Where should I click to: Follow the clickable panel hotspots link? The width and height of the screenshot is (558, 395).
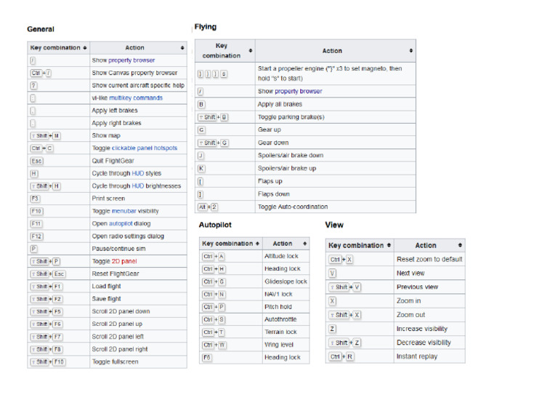[145, 148]
